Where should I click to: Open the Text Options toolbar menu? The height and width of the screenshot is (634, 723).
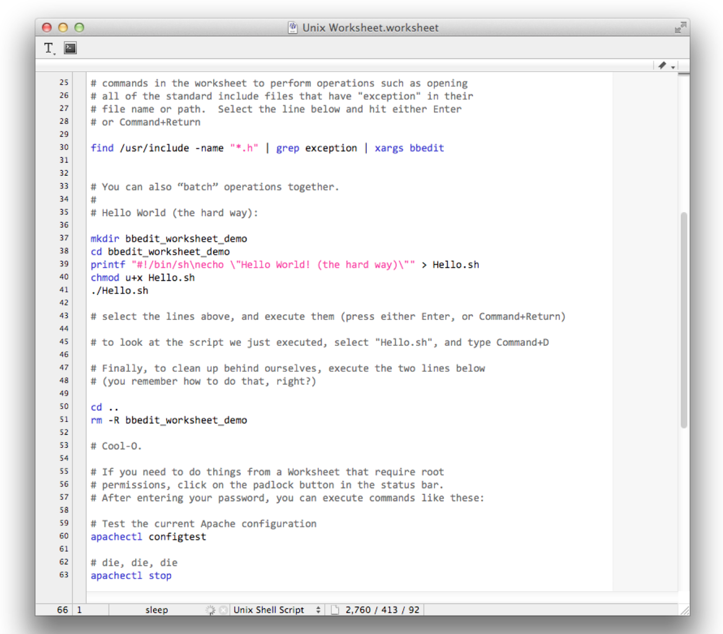49,48
